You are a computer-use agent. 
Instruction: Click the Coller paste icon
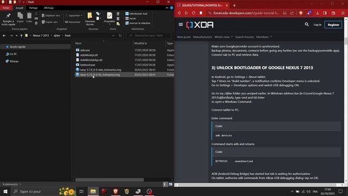pos(29,16)
